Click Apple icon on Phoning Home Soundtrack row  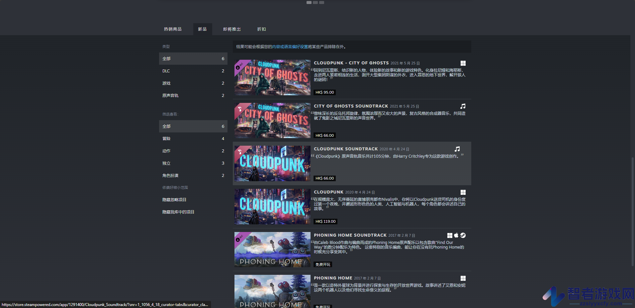[456, 235]
